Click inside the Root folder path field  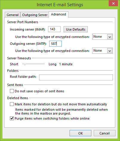(76, 77)
